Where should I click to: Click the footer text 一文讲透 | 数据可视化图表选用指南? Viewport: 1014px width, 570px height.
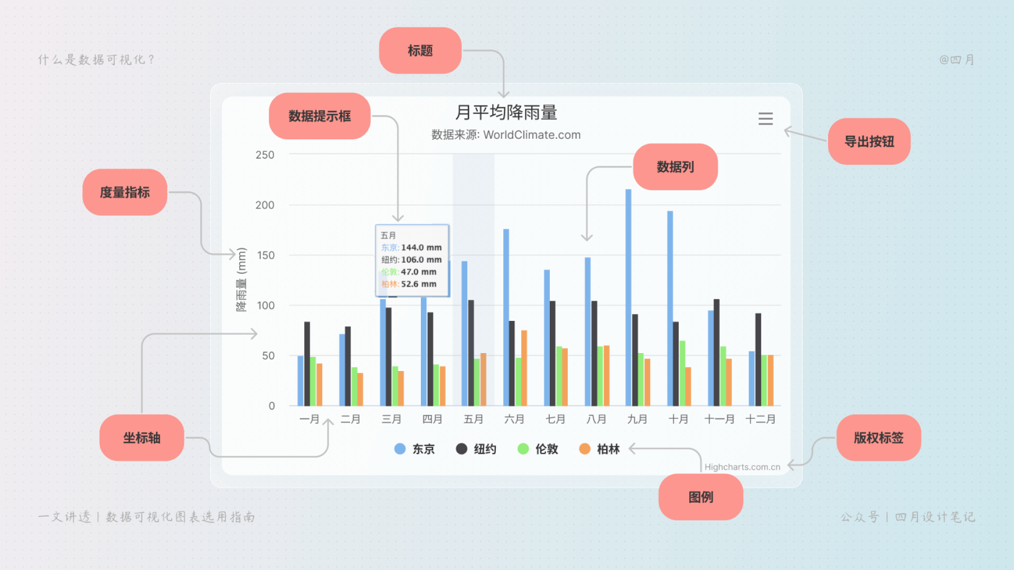tap(146, 517)
